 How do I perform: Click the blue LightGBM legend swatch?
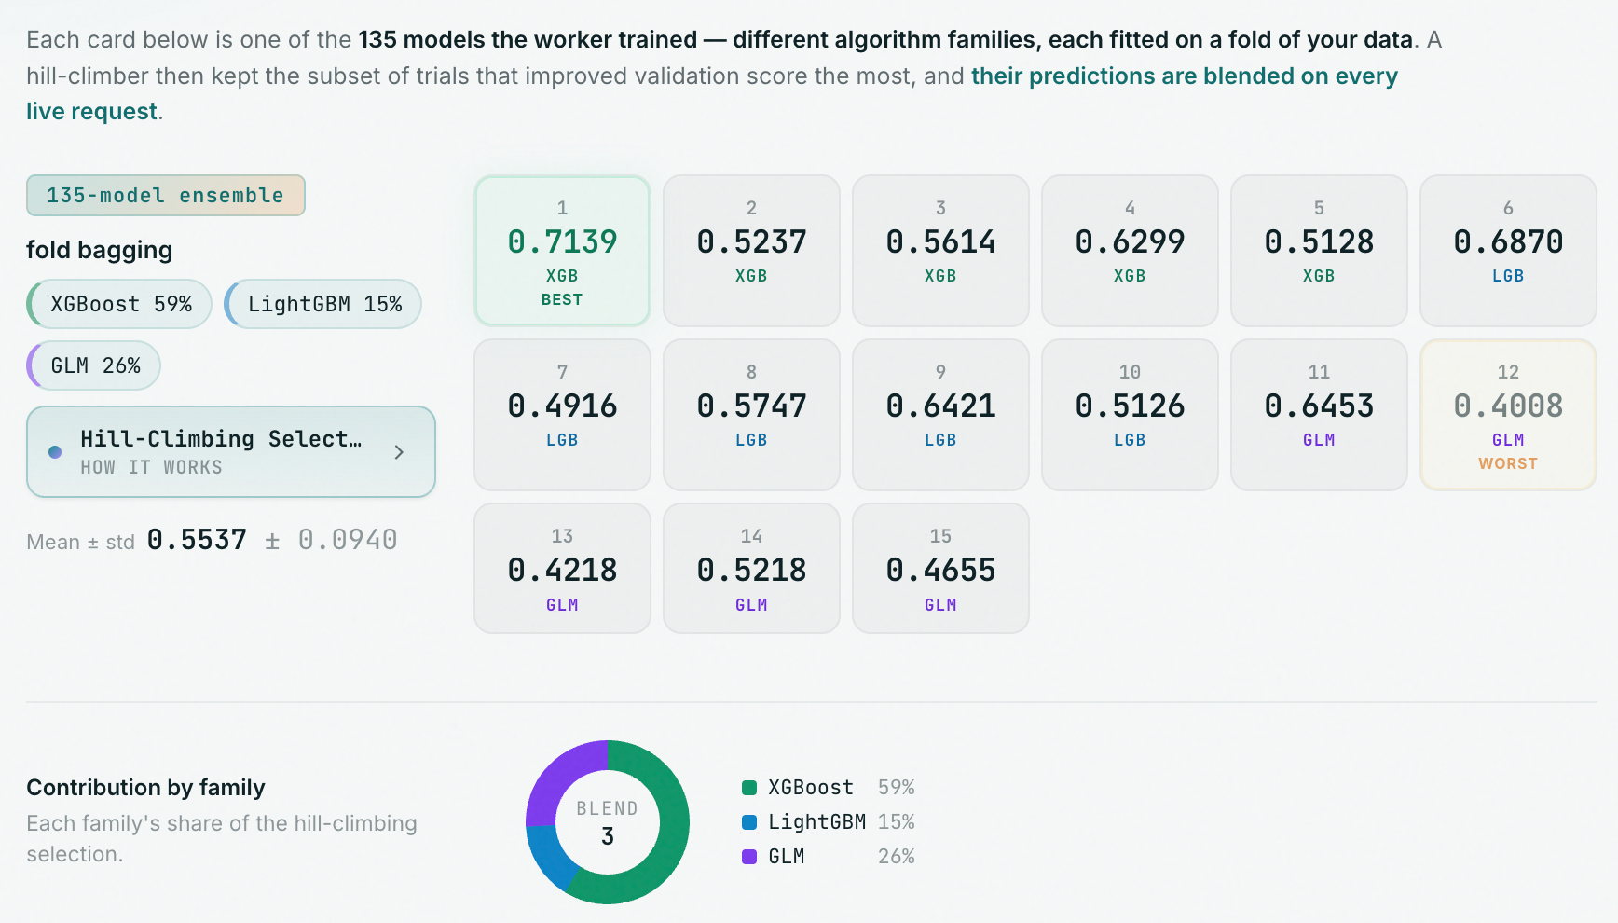pyautogui.click(x=749, y=822)
